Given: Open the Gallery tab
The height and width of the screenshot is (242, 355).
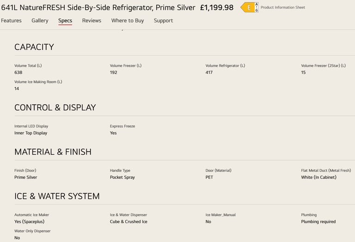Looking at the screenshot, I should click(x=40, y=21).
